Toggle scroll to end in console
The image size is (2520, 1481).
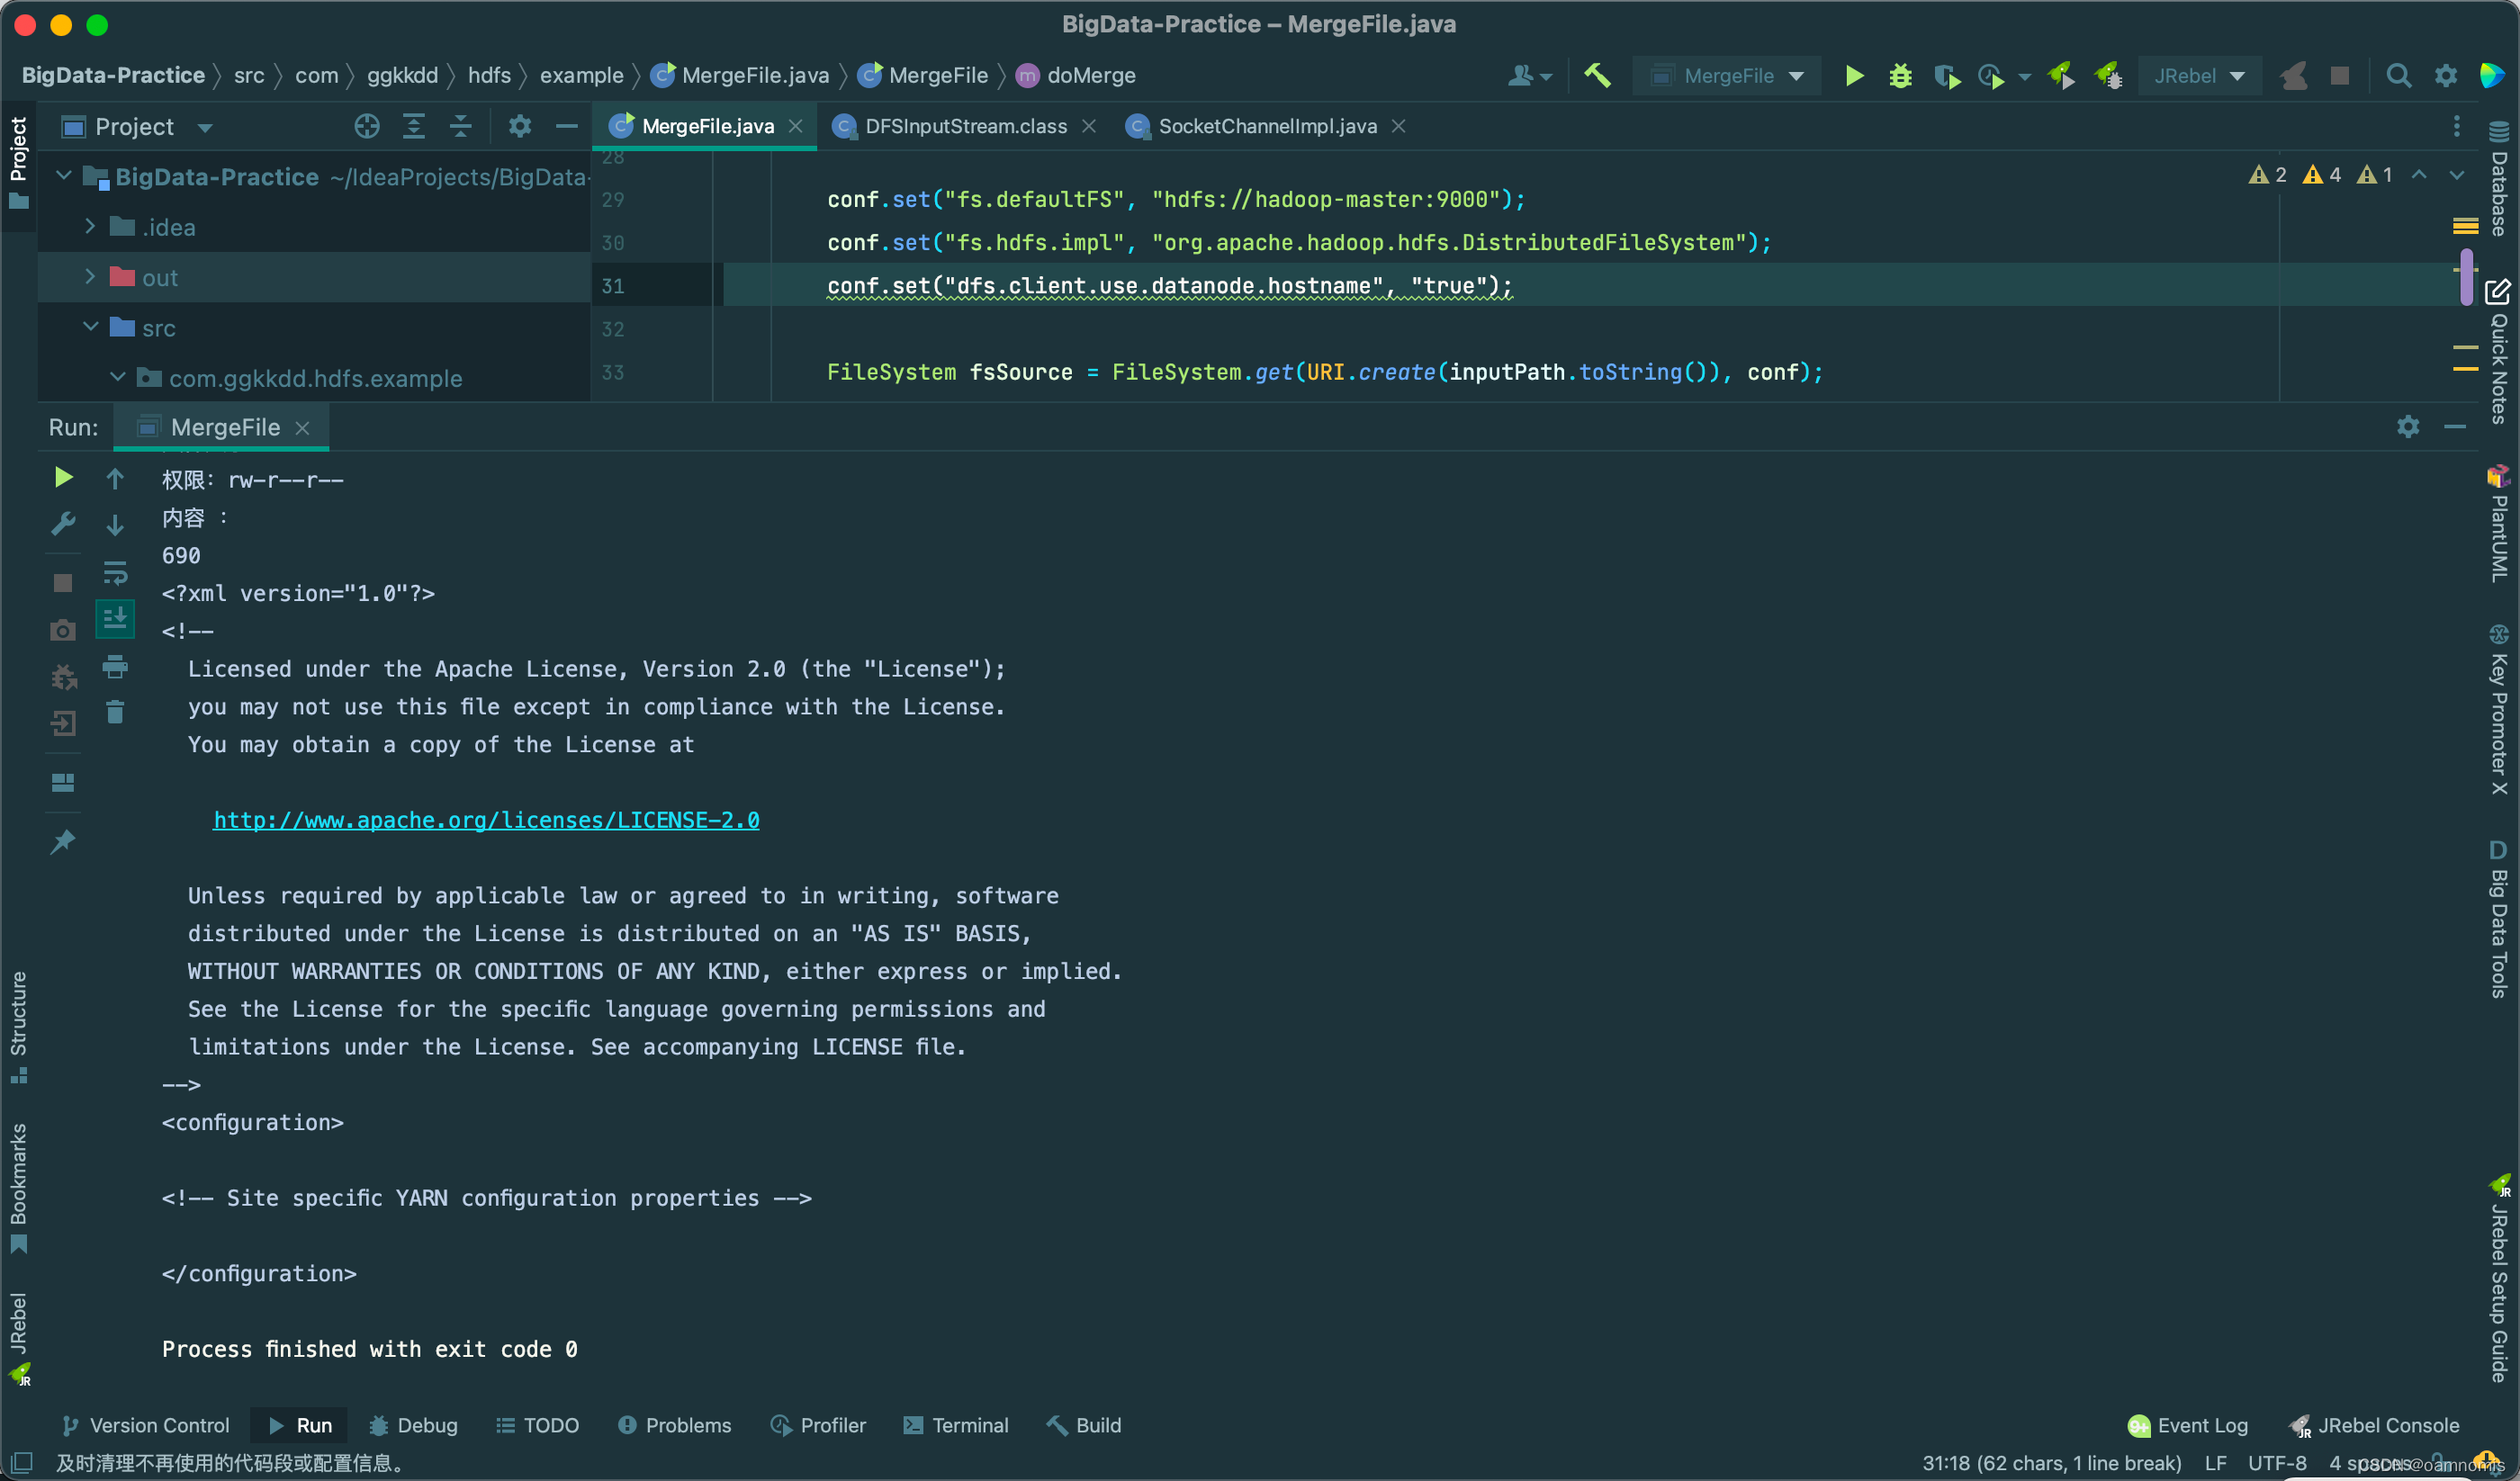coord(115,619)
